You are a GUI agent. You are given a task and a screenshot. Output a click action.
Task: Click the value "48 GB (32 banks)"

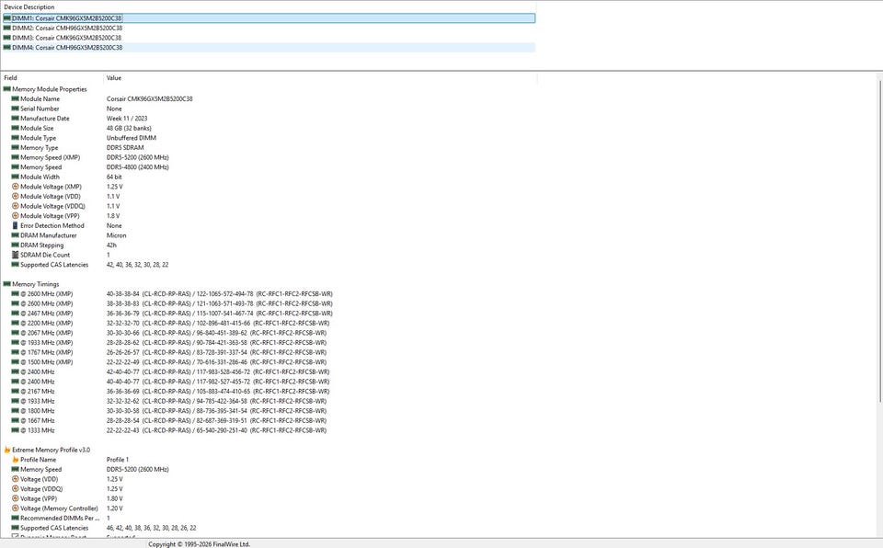129,129
